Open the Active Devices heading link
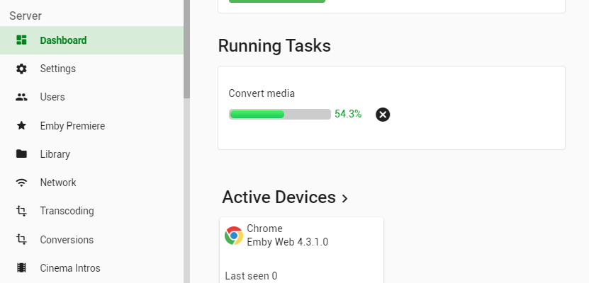 point(279,197)
